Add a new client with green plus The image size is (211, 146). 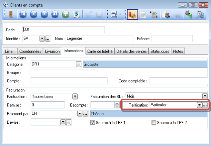[66, 15]
